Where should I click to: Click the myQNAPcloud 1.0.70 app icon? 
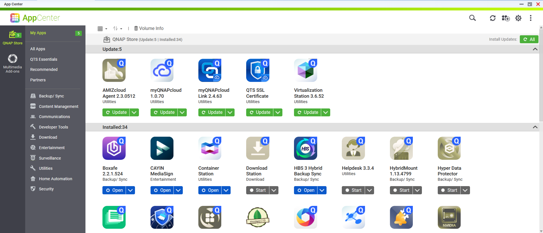[162, 70]
